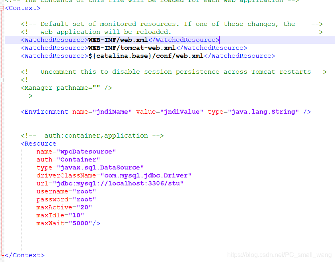
Task: Click the maxIdle value 10
Action: (x=76, y=215)
